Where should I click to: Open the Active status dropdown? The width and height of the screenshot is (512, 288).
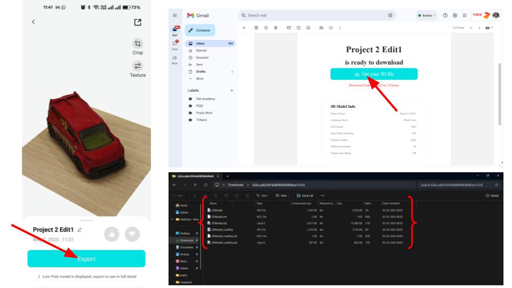pyautogui.click(x=427, y=15)
